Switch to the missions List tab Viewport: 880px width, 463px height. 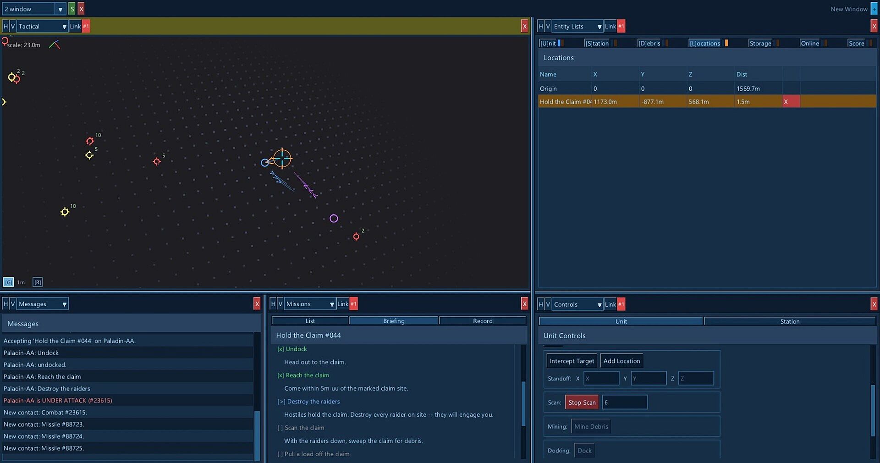310,321
